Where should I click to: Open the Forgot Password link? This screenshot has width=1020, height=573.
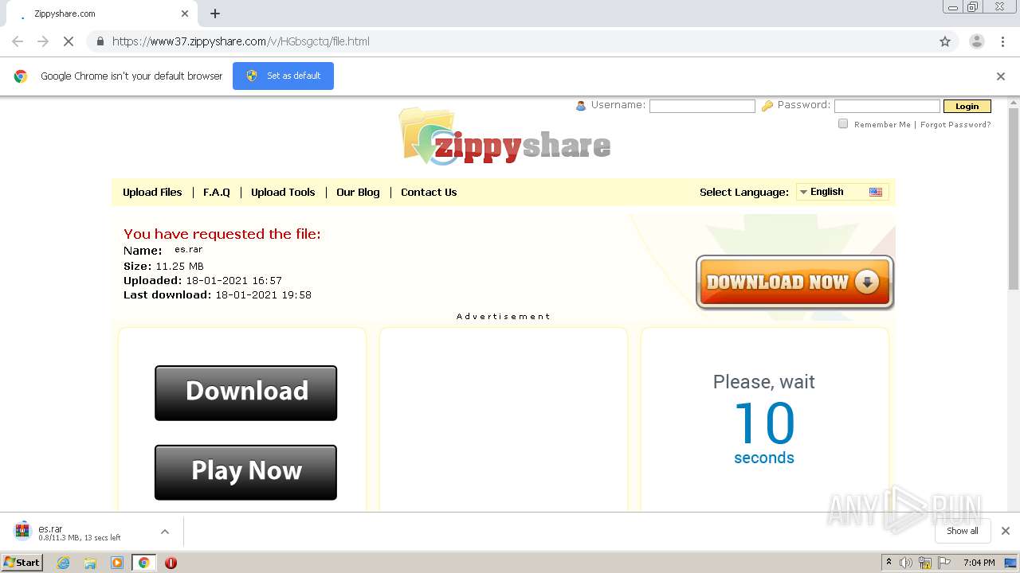[955, 124]
